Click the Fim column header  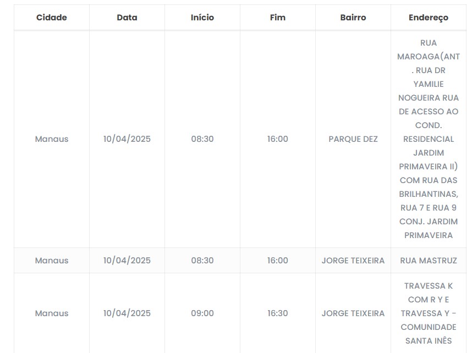pyautogui.click(x=278, y=18)
